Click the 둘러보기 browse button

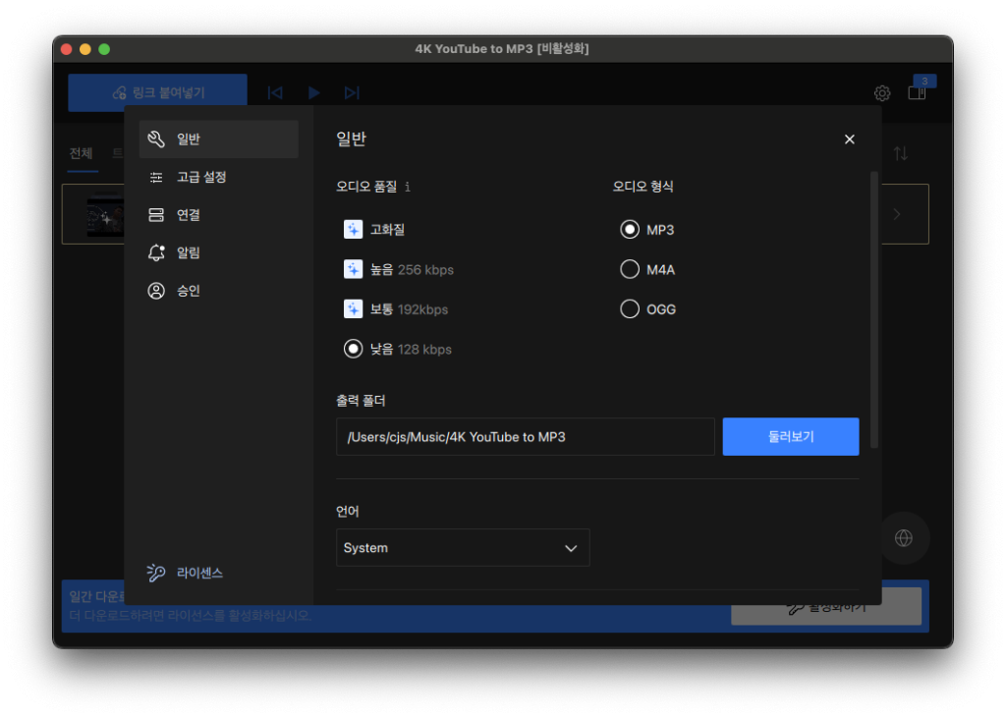pyautogui.click(x=791, y=437)
